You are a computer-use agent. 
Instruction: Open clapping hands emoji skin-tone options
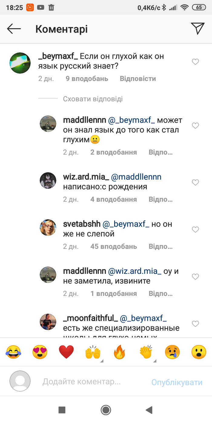click(146, 352)
